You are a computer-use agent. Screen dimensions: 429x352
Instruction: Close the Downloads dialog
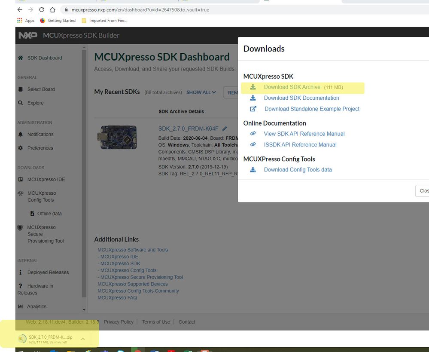(x=423, y=191)
